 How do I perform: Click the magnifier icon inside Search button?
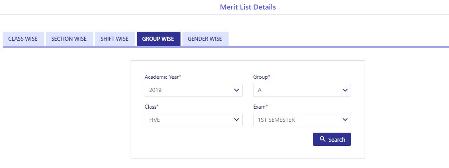click(x=323, y=139)
